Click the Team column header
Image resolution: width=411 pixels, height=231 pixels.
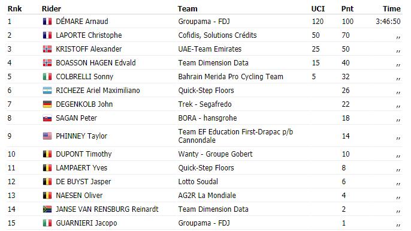188,9
